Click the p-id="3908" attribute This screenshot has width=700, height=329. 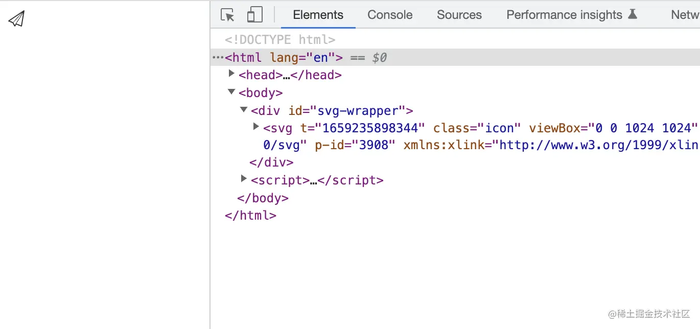point(355,145)
